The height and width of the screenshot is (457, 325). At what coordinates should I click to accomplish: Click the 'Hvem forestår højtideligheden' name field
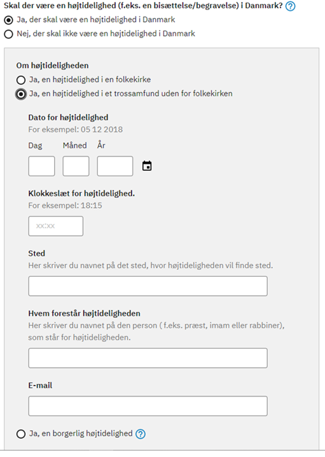point(148,358)
